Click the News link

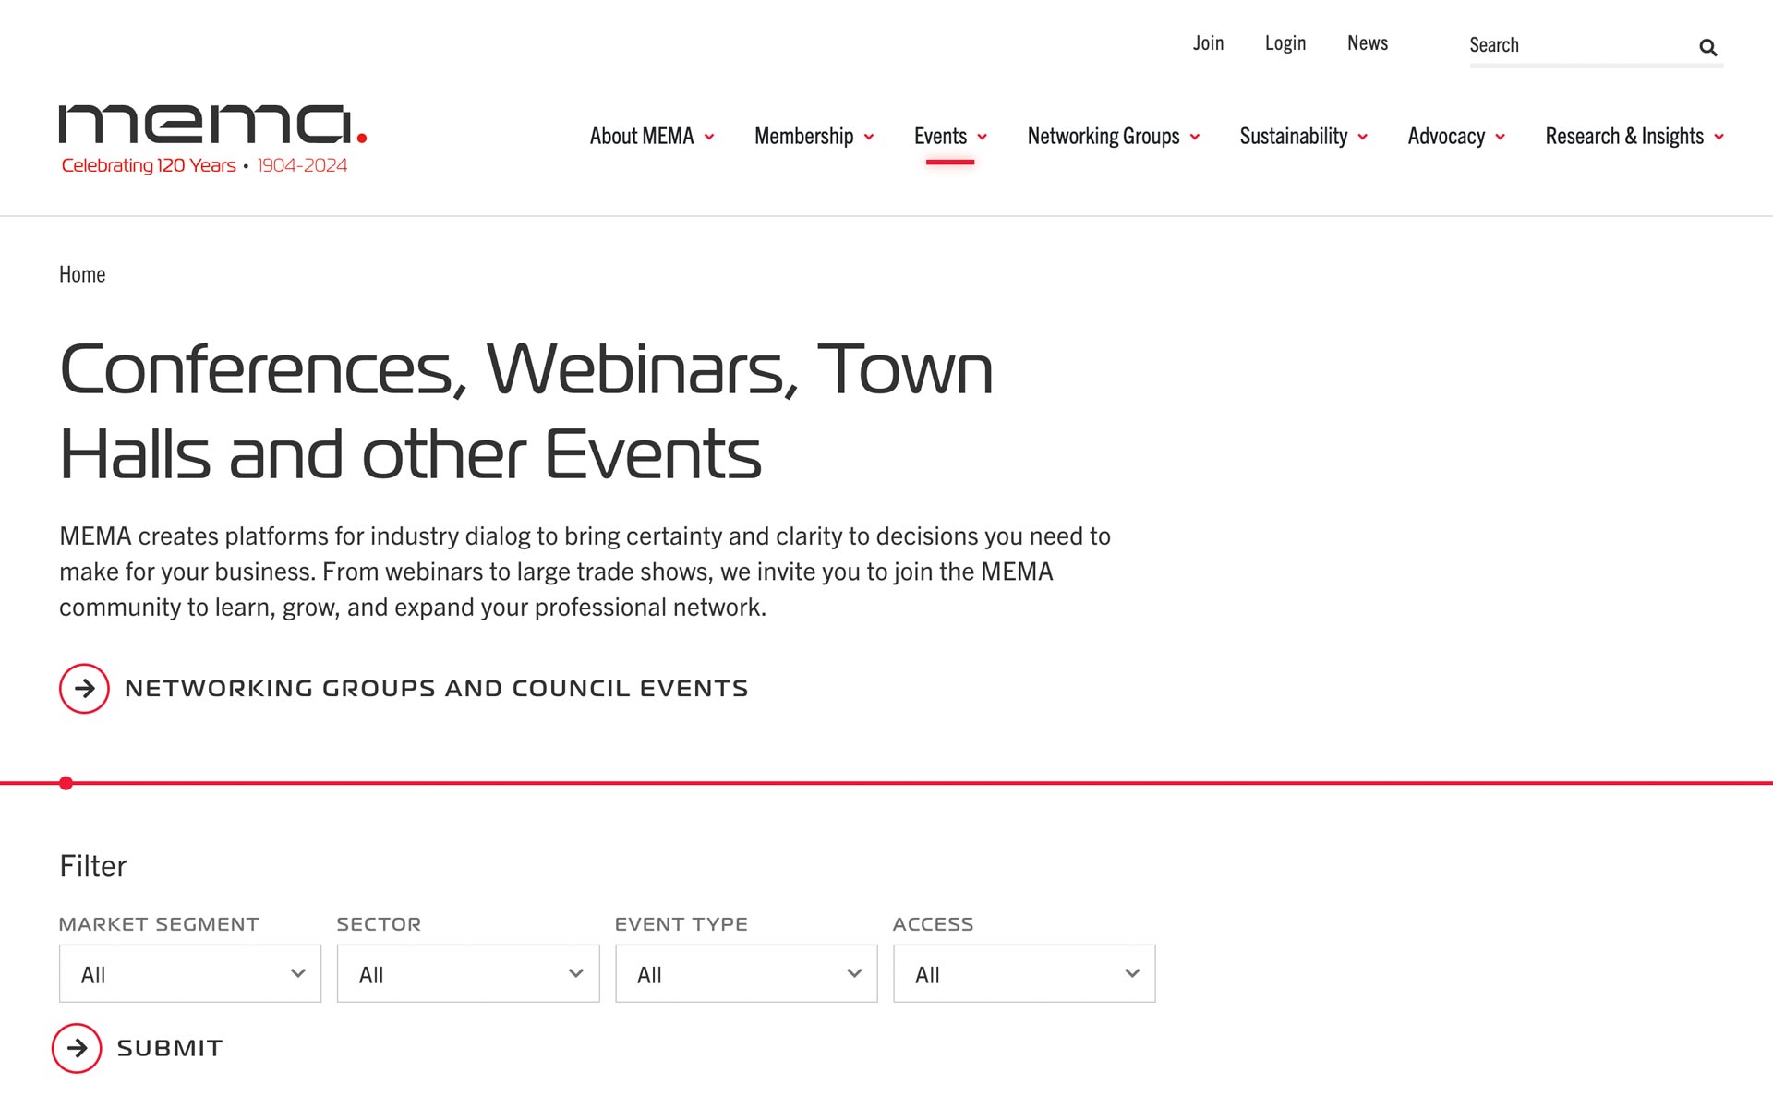pos(1368,43)
